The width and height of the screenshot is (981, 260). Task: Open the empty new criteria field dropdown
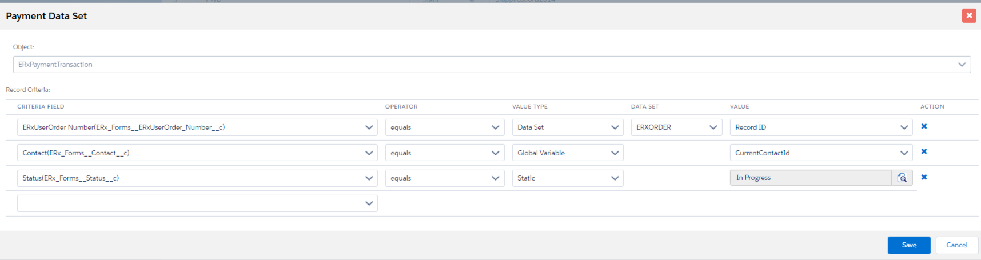coord(197,203)
